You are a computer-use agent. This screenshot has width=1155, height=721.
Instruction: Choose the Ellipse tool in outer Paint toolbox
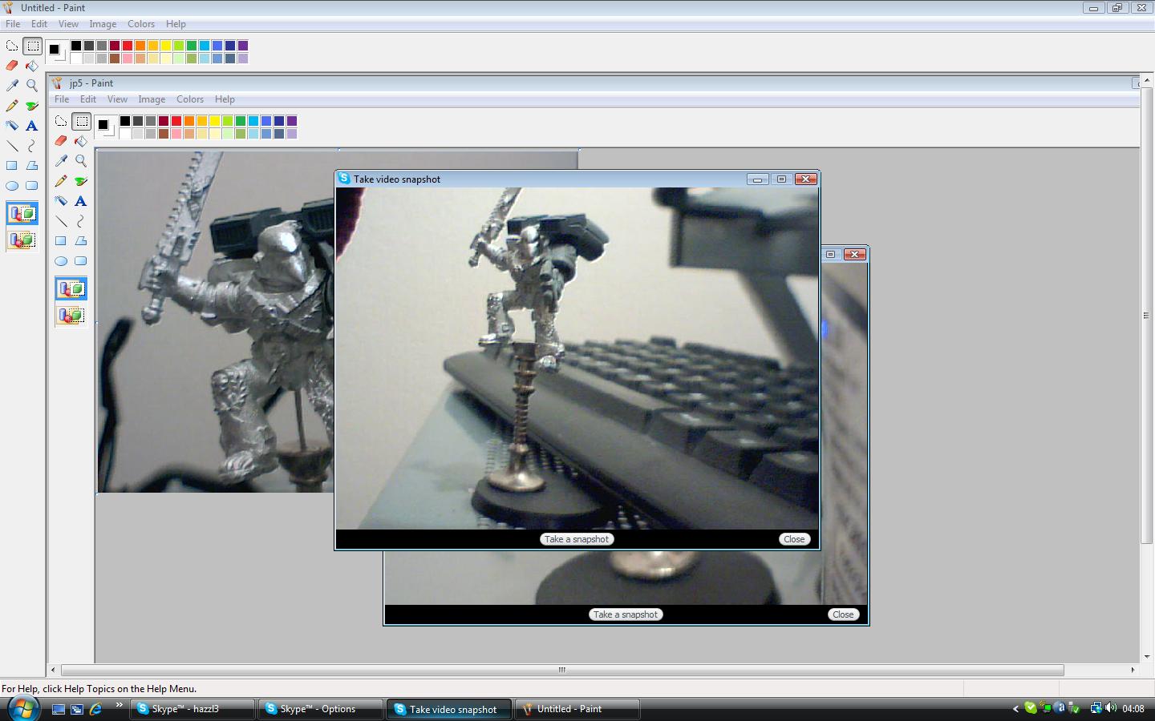12,186
